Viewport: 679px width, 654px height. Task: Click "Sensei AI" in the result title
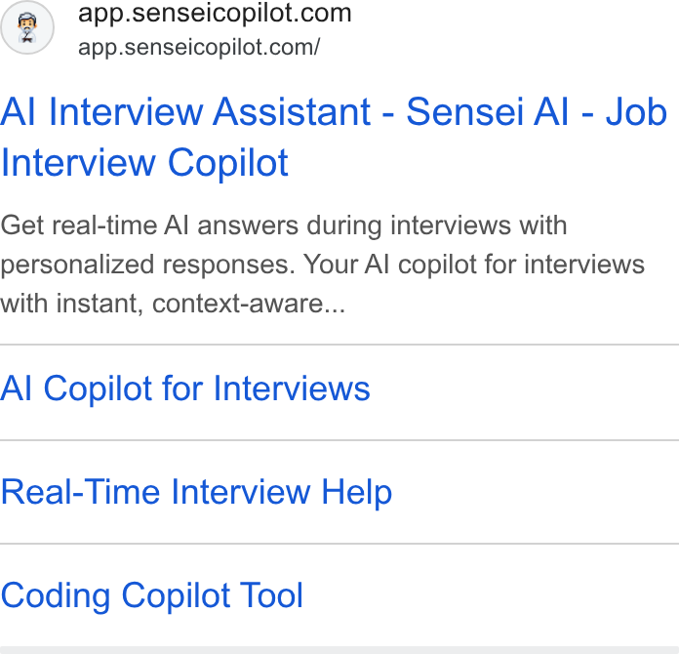coord(487,112)
